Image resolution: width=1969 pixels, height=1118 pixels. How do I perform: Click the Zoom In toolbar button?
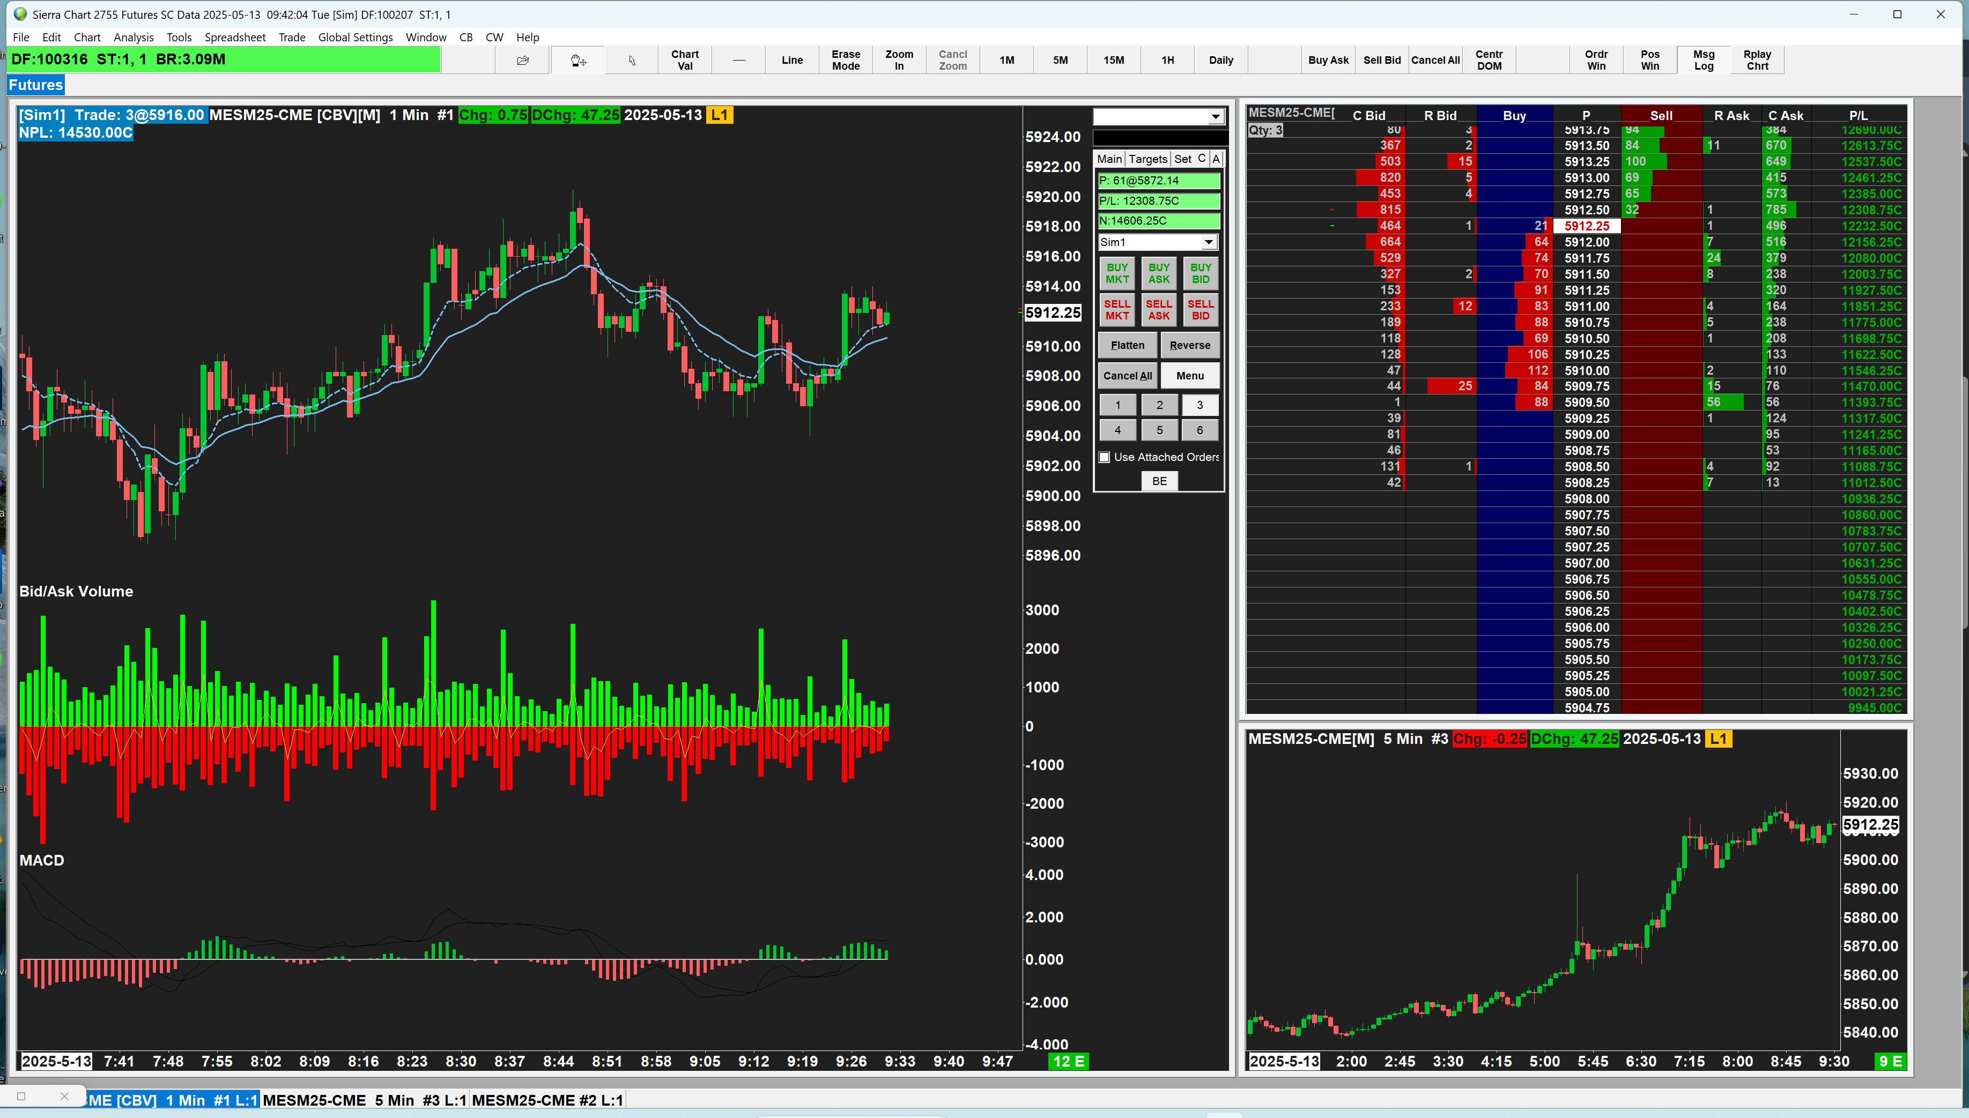899,60
